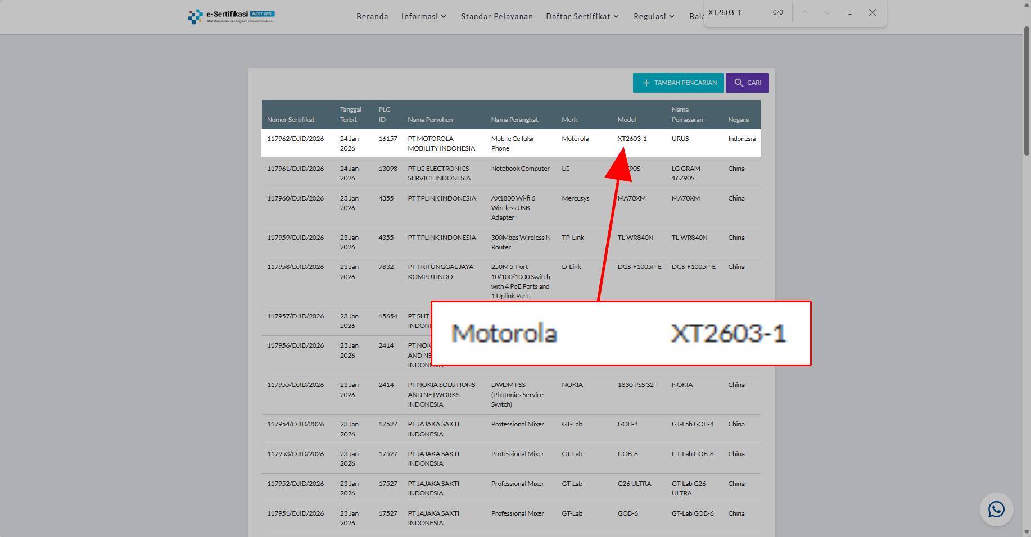Select GOB-6 model cell

[627, 513]
